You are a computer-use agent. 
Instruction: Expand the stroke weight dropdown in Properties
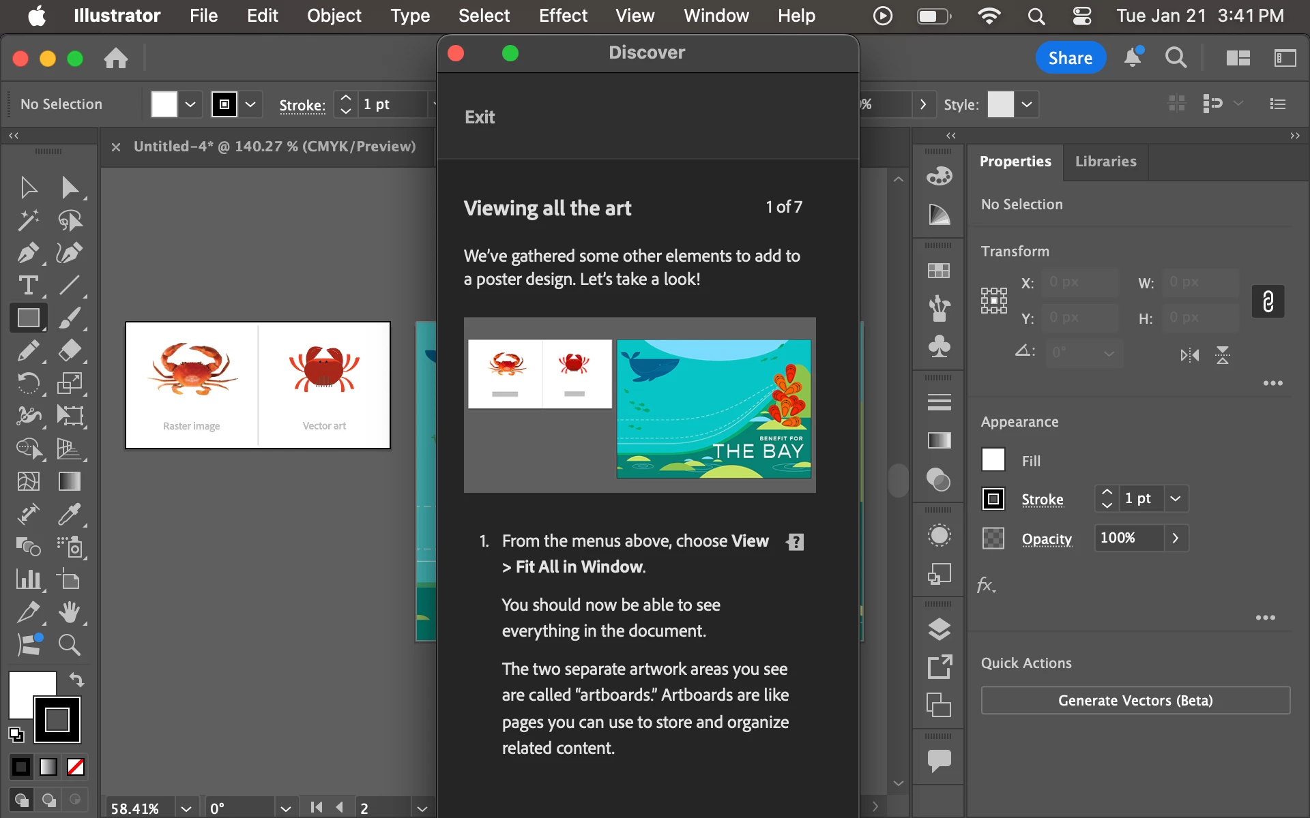[1176, 498]
